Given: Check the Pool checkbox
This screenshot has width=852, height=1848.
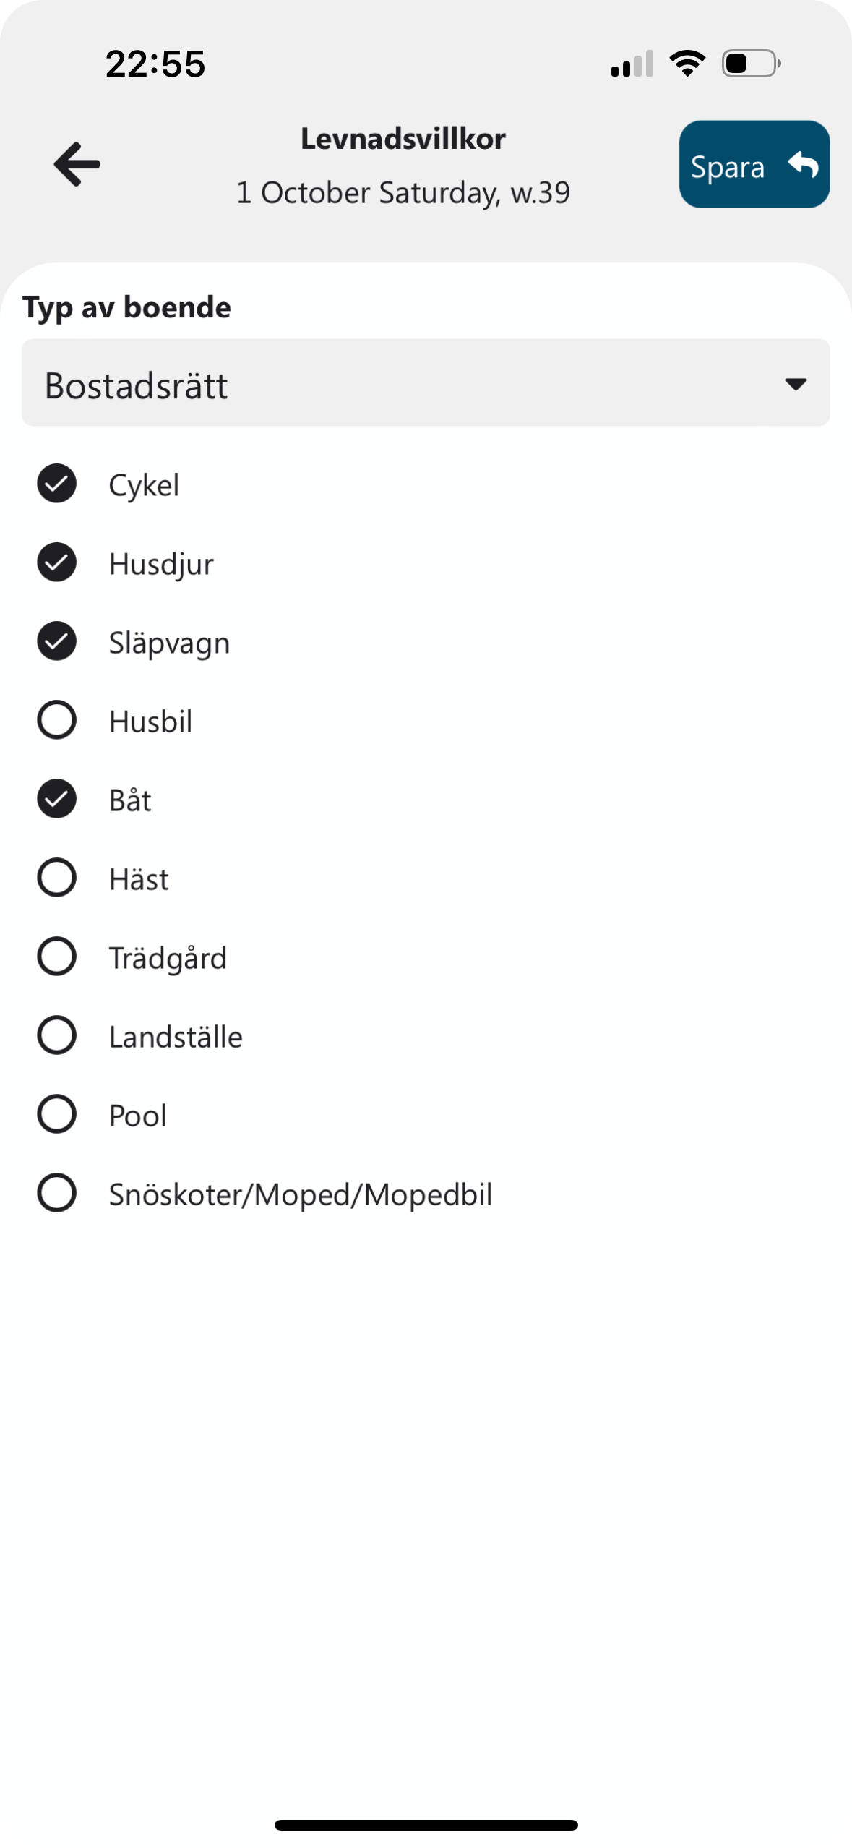Looking at the screenshot, I should point(56,1114).
